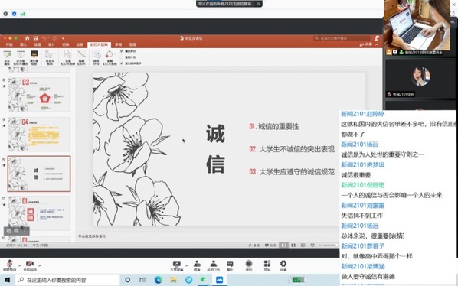Screen dimensions: 458x286
Task: Click the slide text 02. 大学生不诚信的突出表现
Action: click(292, 149)
